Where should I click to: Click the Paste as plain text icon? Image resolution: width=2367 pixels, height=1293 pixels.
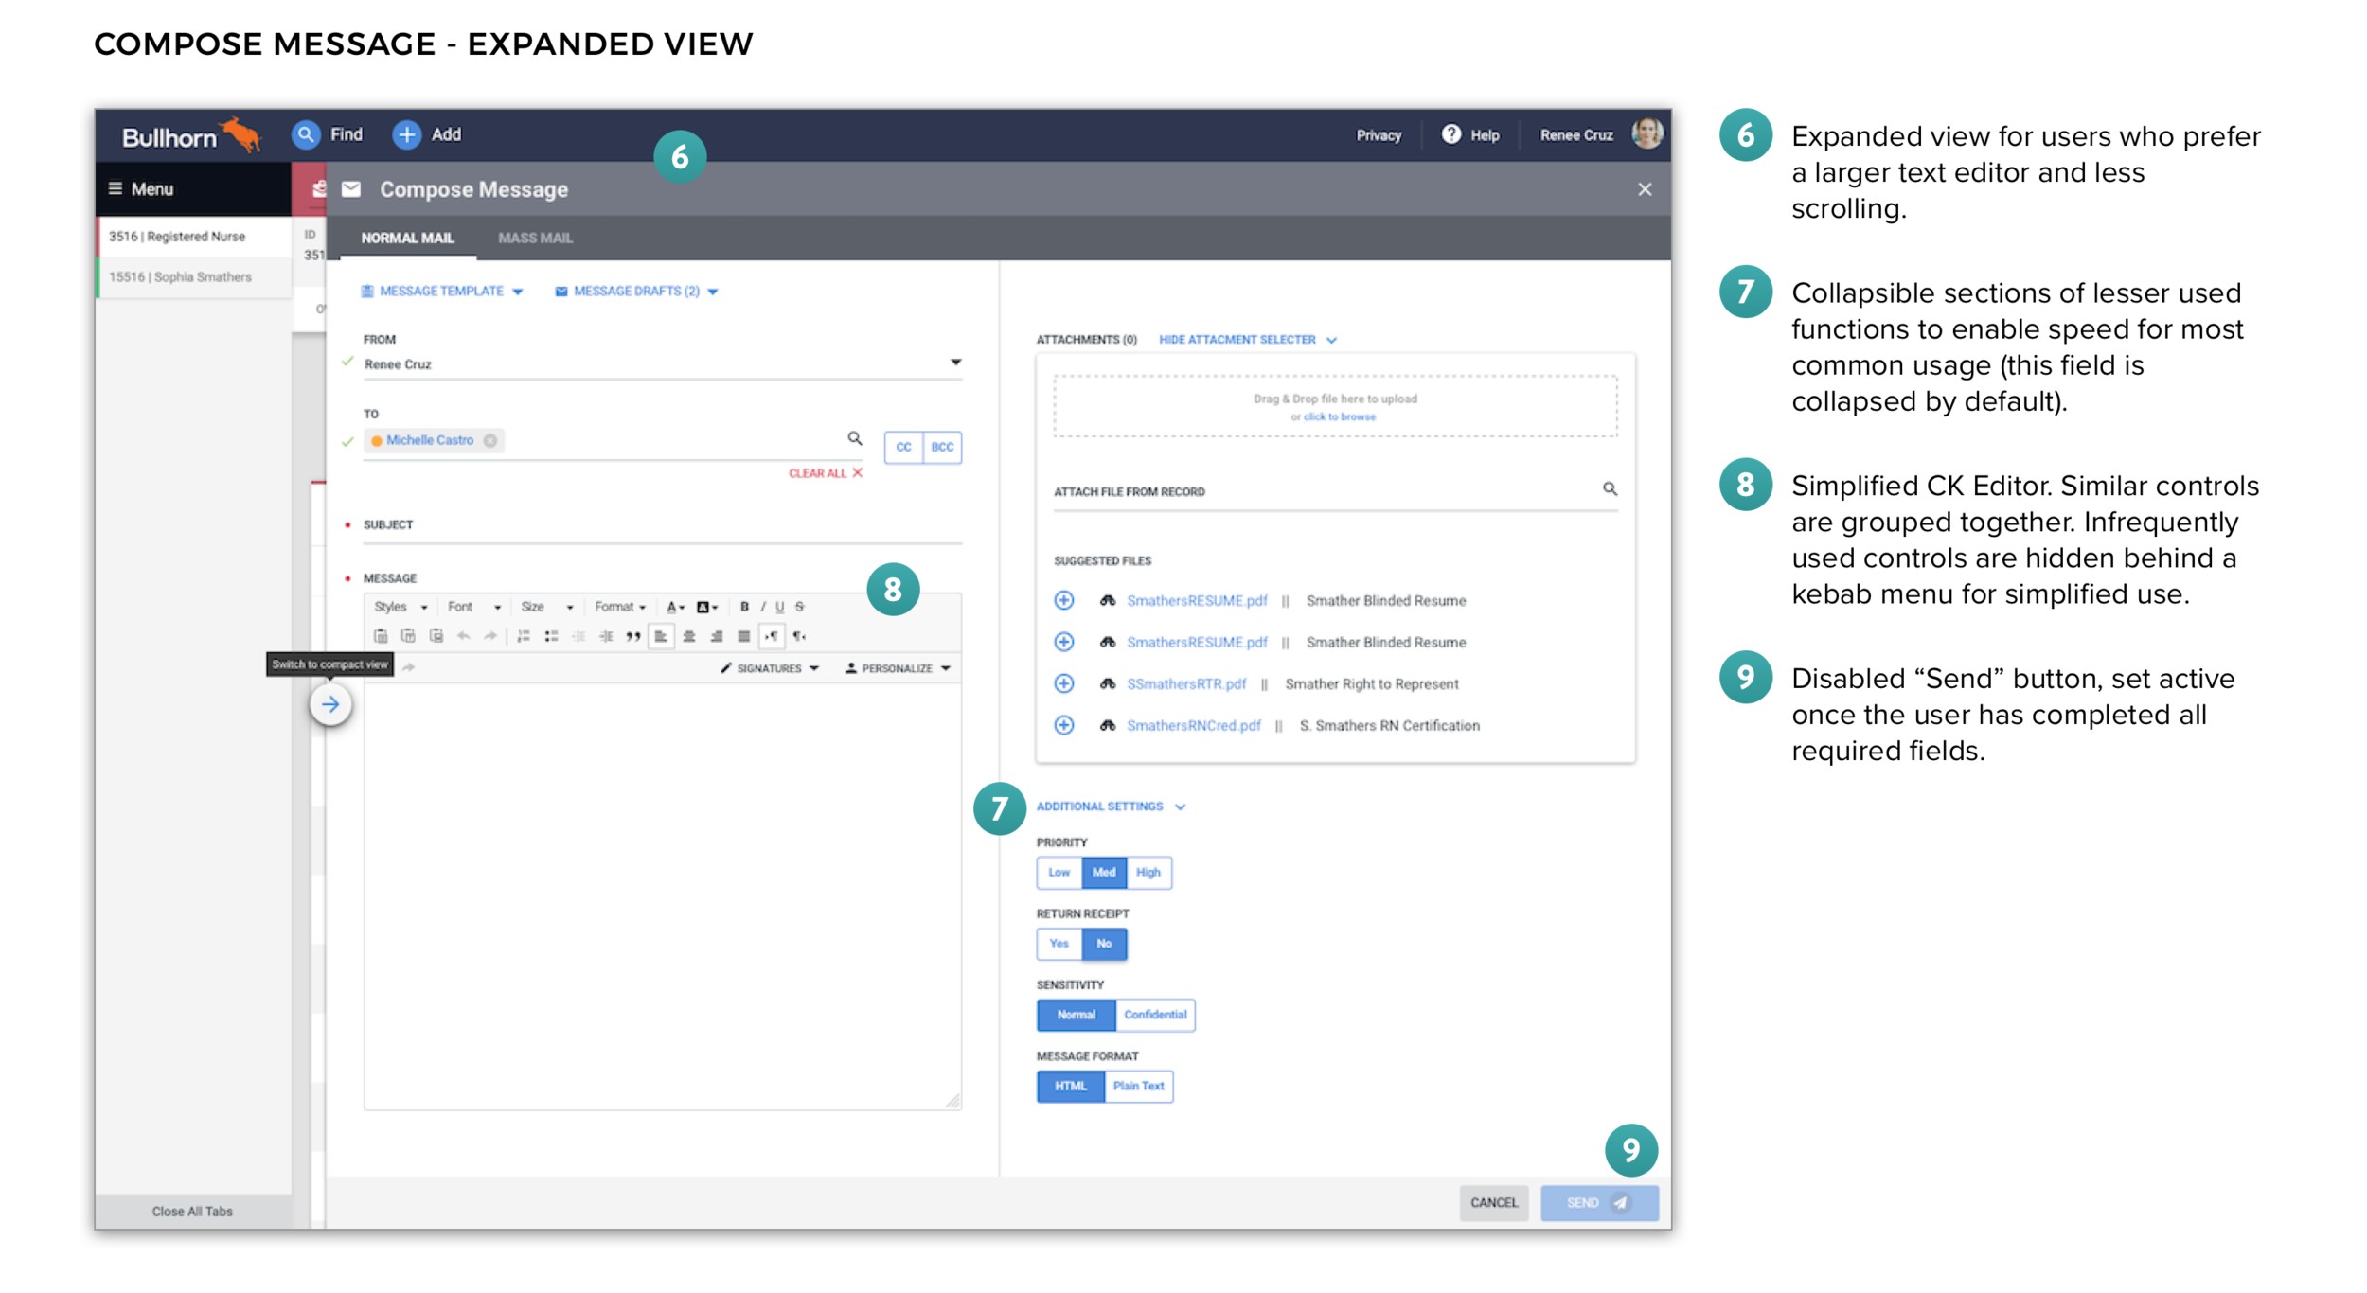coord(408,636)
